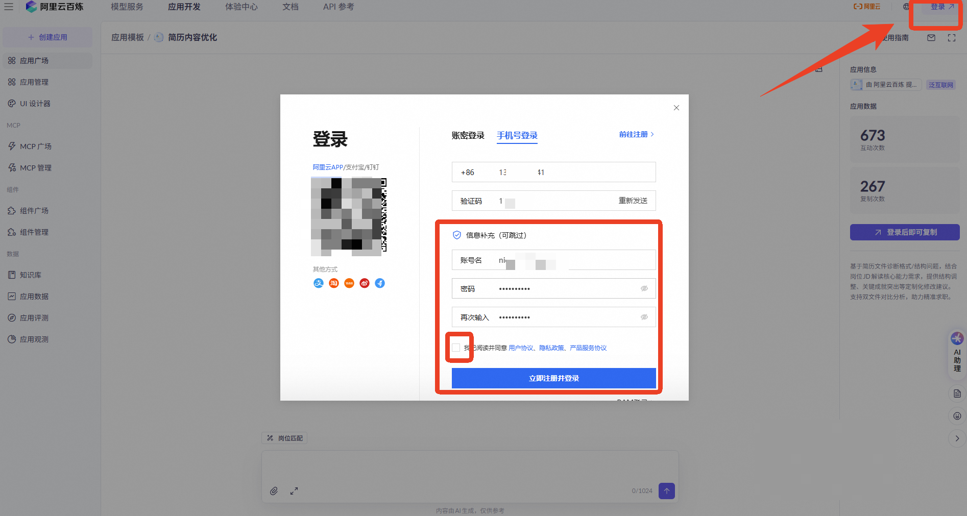Expand the message input with diagonal arrows
967x516 pixels.
coord(294,491)
